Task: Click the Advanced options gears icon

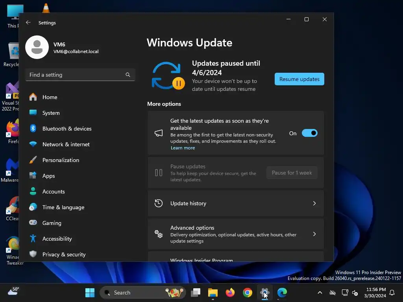Action: click(x=158, y=234)
